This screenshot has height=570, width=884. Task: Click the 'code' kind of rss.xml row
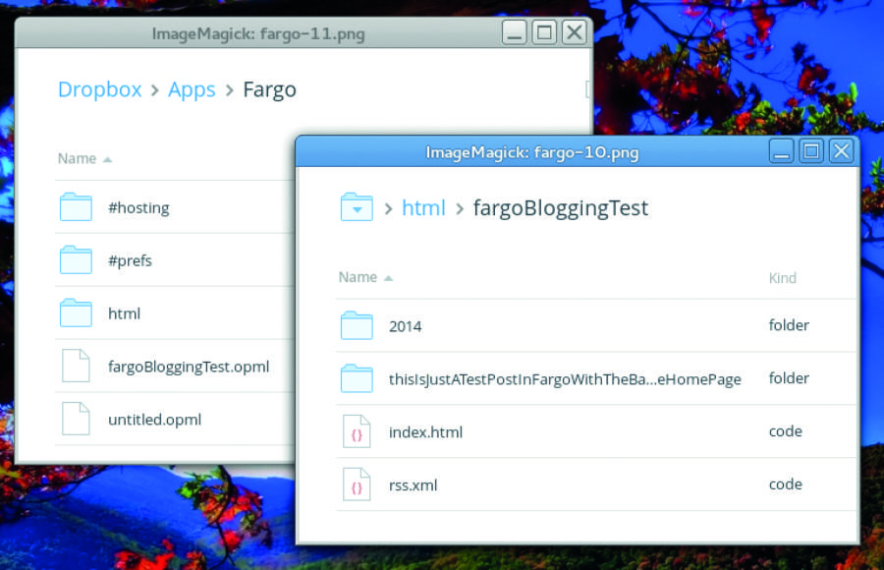786,484
